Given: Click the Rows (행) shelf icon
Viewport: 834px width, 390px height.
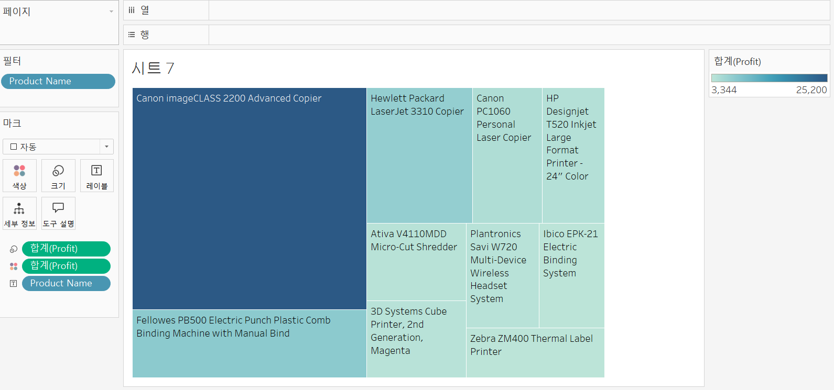Looking at the screenshot, I should [132, 35].
